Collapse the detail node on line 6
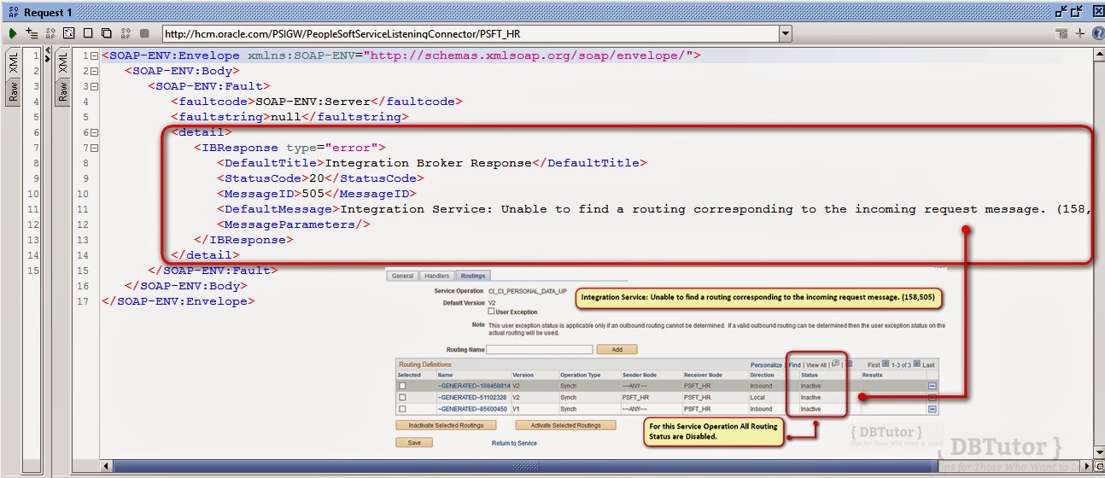Screen dimensions: 1105x478 pos(94,132)
